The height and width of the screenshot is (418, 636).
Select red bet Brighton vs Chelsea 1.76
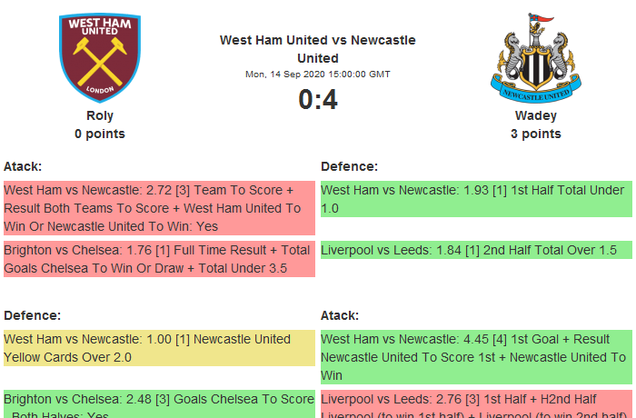pyautogui.click(x=159, y=259)
